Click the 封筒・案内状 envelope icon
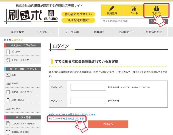 [8, 100]
